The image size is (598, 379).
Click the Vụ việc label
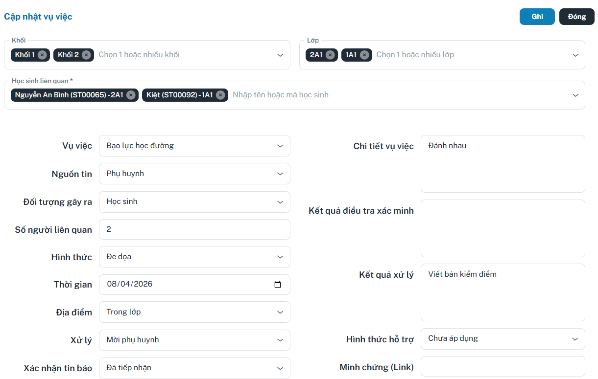77,146
